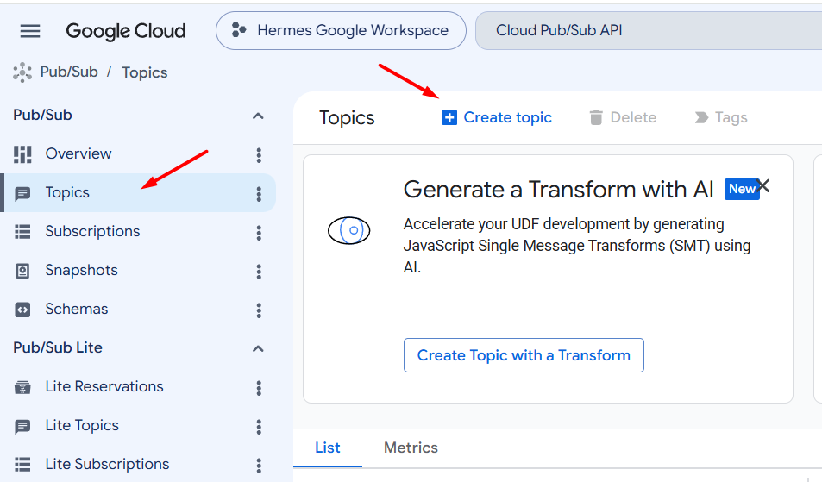Open Schemas in the sidebar

coord(77,309)
